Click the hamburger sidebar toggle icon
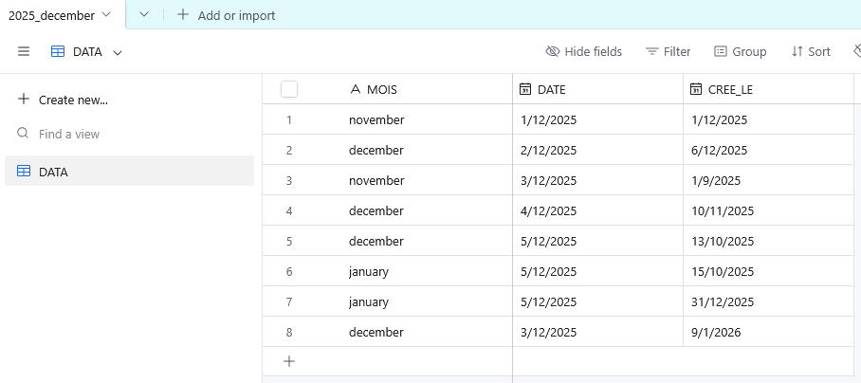The height and width of the screenshot is (383, 861). tap(24, 52)
